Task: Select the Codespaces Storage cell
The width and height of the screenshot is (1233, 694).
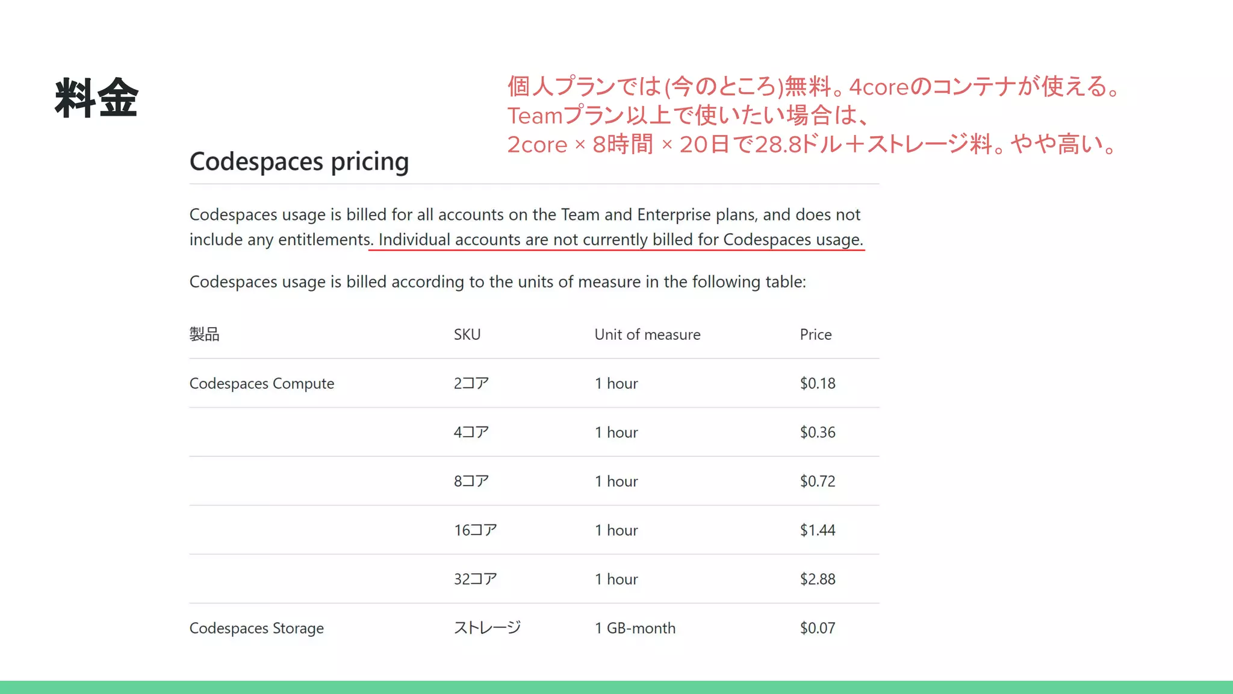Action: coord(256,628)
